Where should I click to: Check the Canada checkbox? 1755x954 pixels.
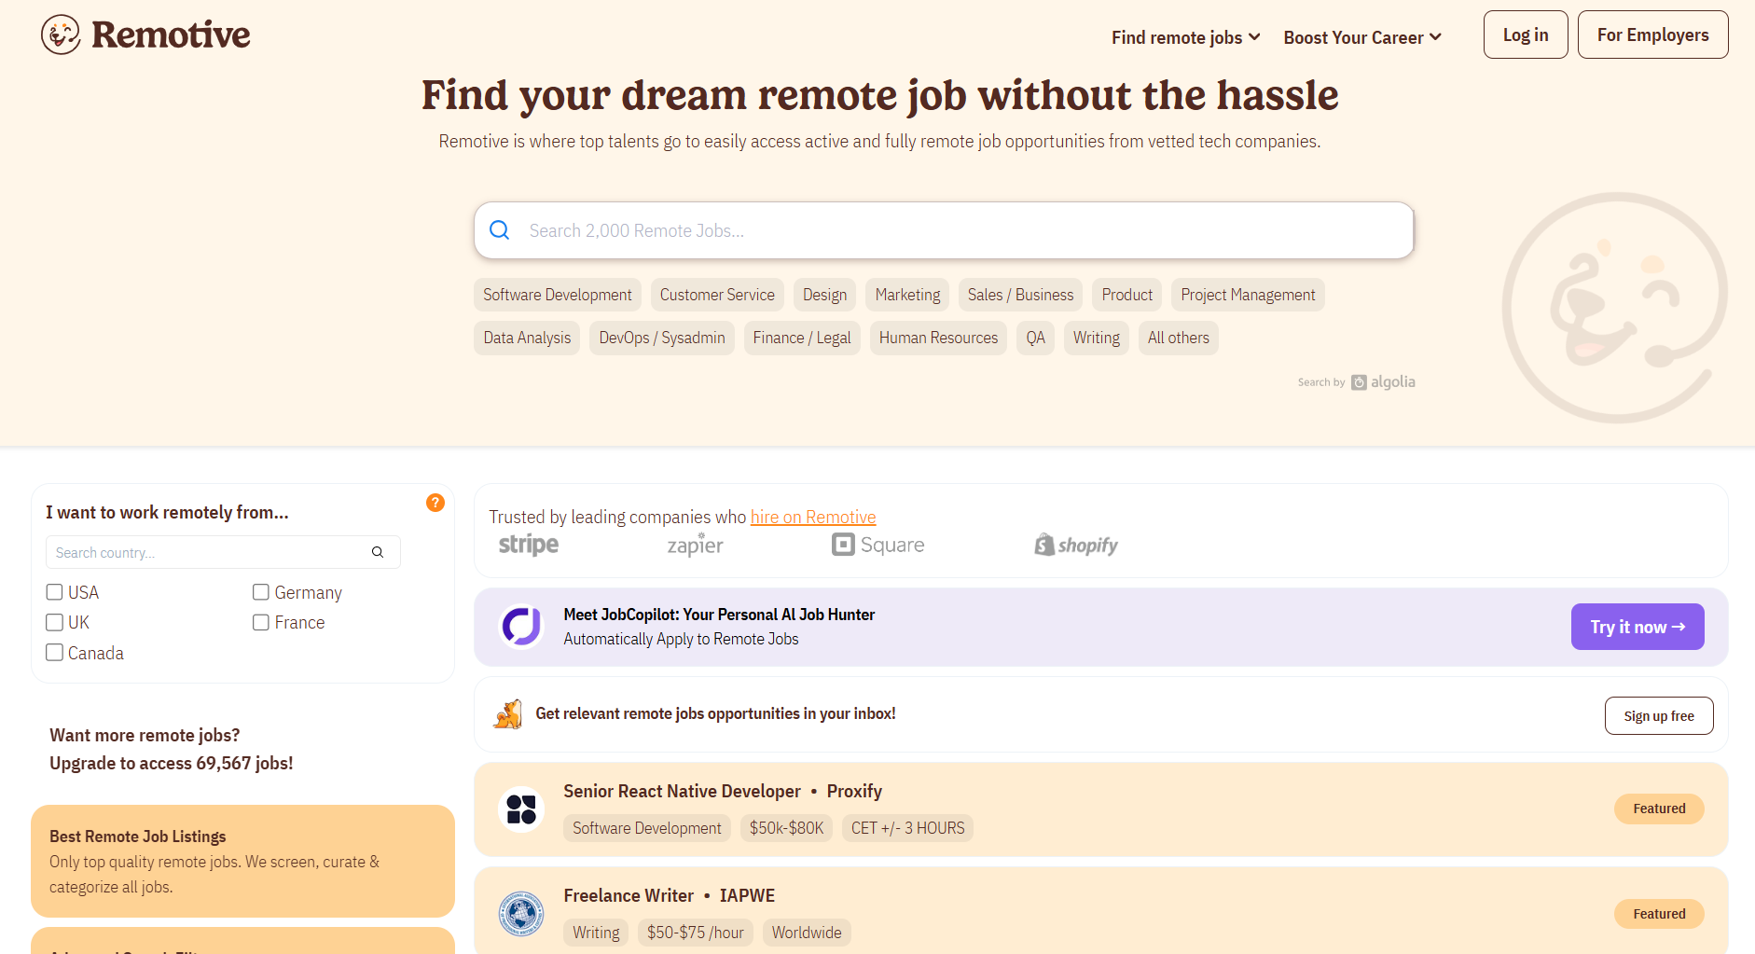pyautogui.click(x=55, y=653)
